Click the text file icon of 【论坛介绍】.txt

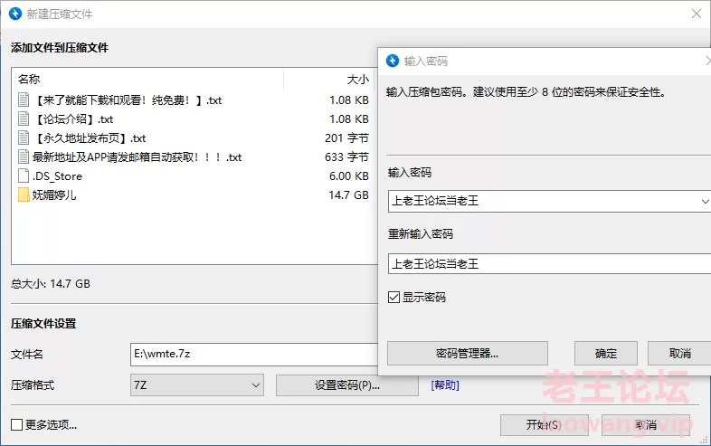point(24,119)
